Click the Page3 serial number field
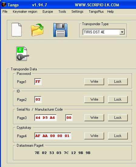This screenshot has height=167, width=136. click(x=46, y=118)
